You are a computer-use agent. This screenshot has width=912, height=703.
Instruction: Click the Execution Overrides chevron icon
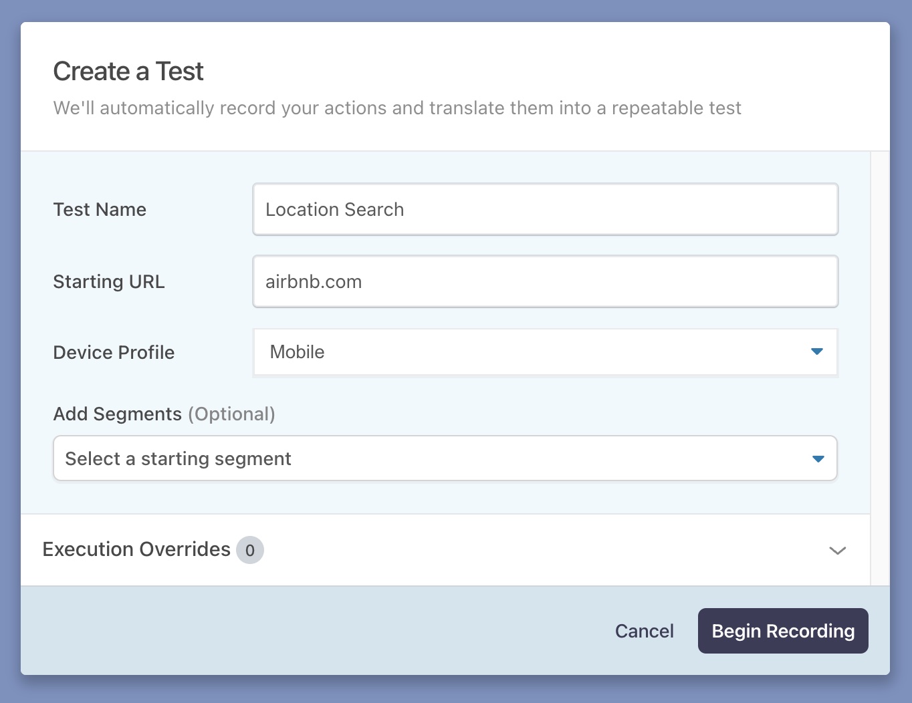click(837, 551)
